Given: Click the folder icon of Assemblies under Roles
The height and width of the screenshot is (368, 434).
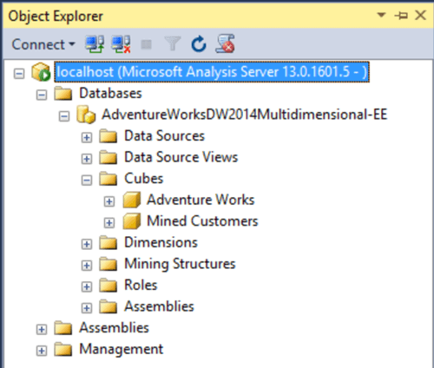Looking at the screenshot, I should coord(108,306).
